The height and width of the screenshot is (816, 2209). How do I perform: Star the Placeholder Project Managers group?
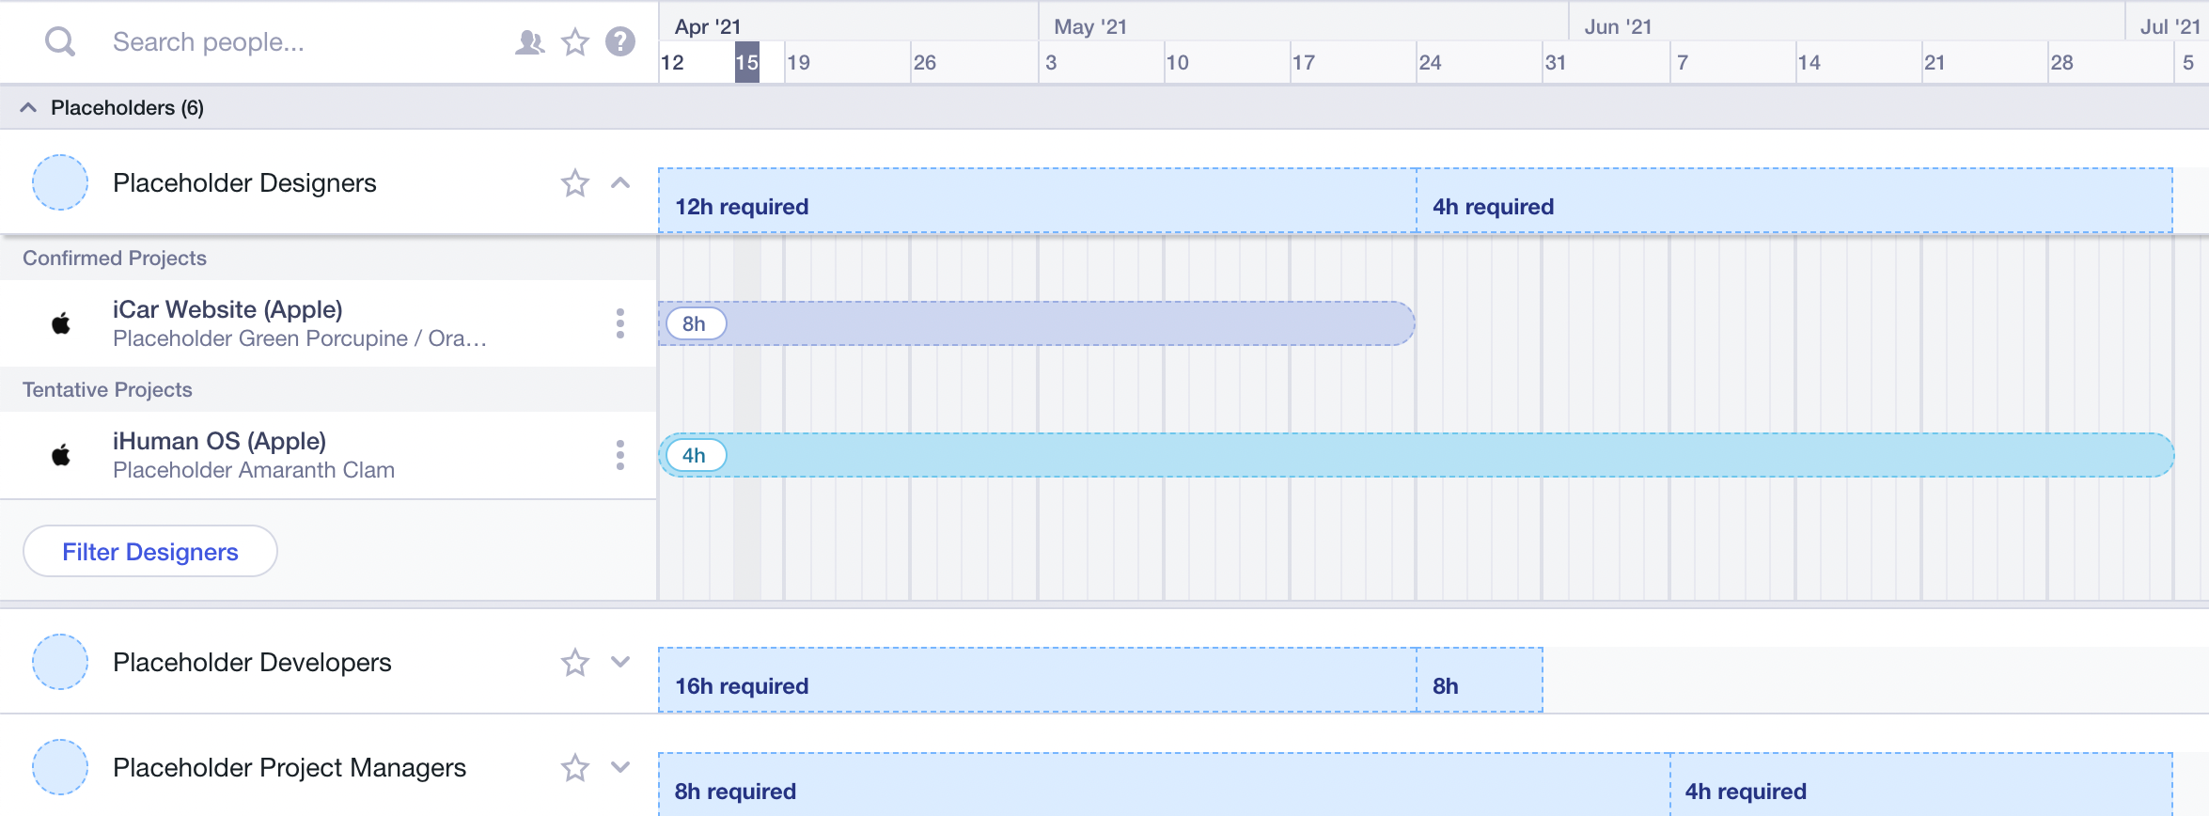tap(574, 767)
